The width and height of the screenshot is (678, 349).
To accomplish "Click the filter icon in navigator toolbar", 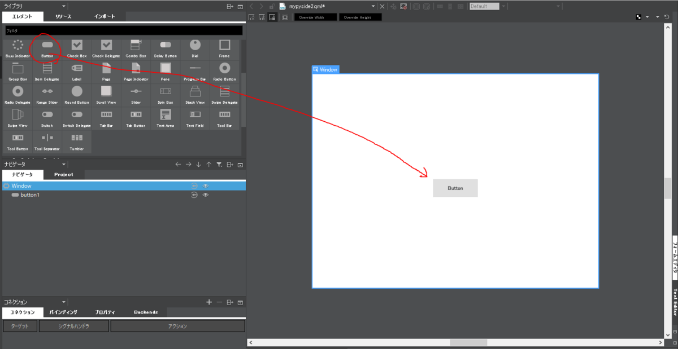I will click(219, 164).
